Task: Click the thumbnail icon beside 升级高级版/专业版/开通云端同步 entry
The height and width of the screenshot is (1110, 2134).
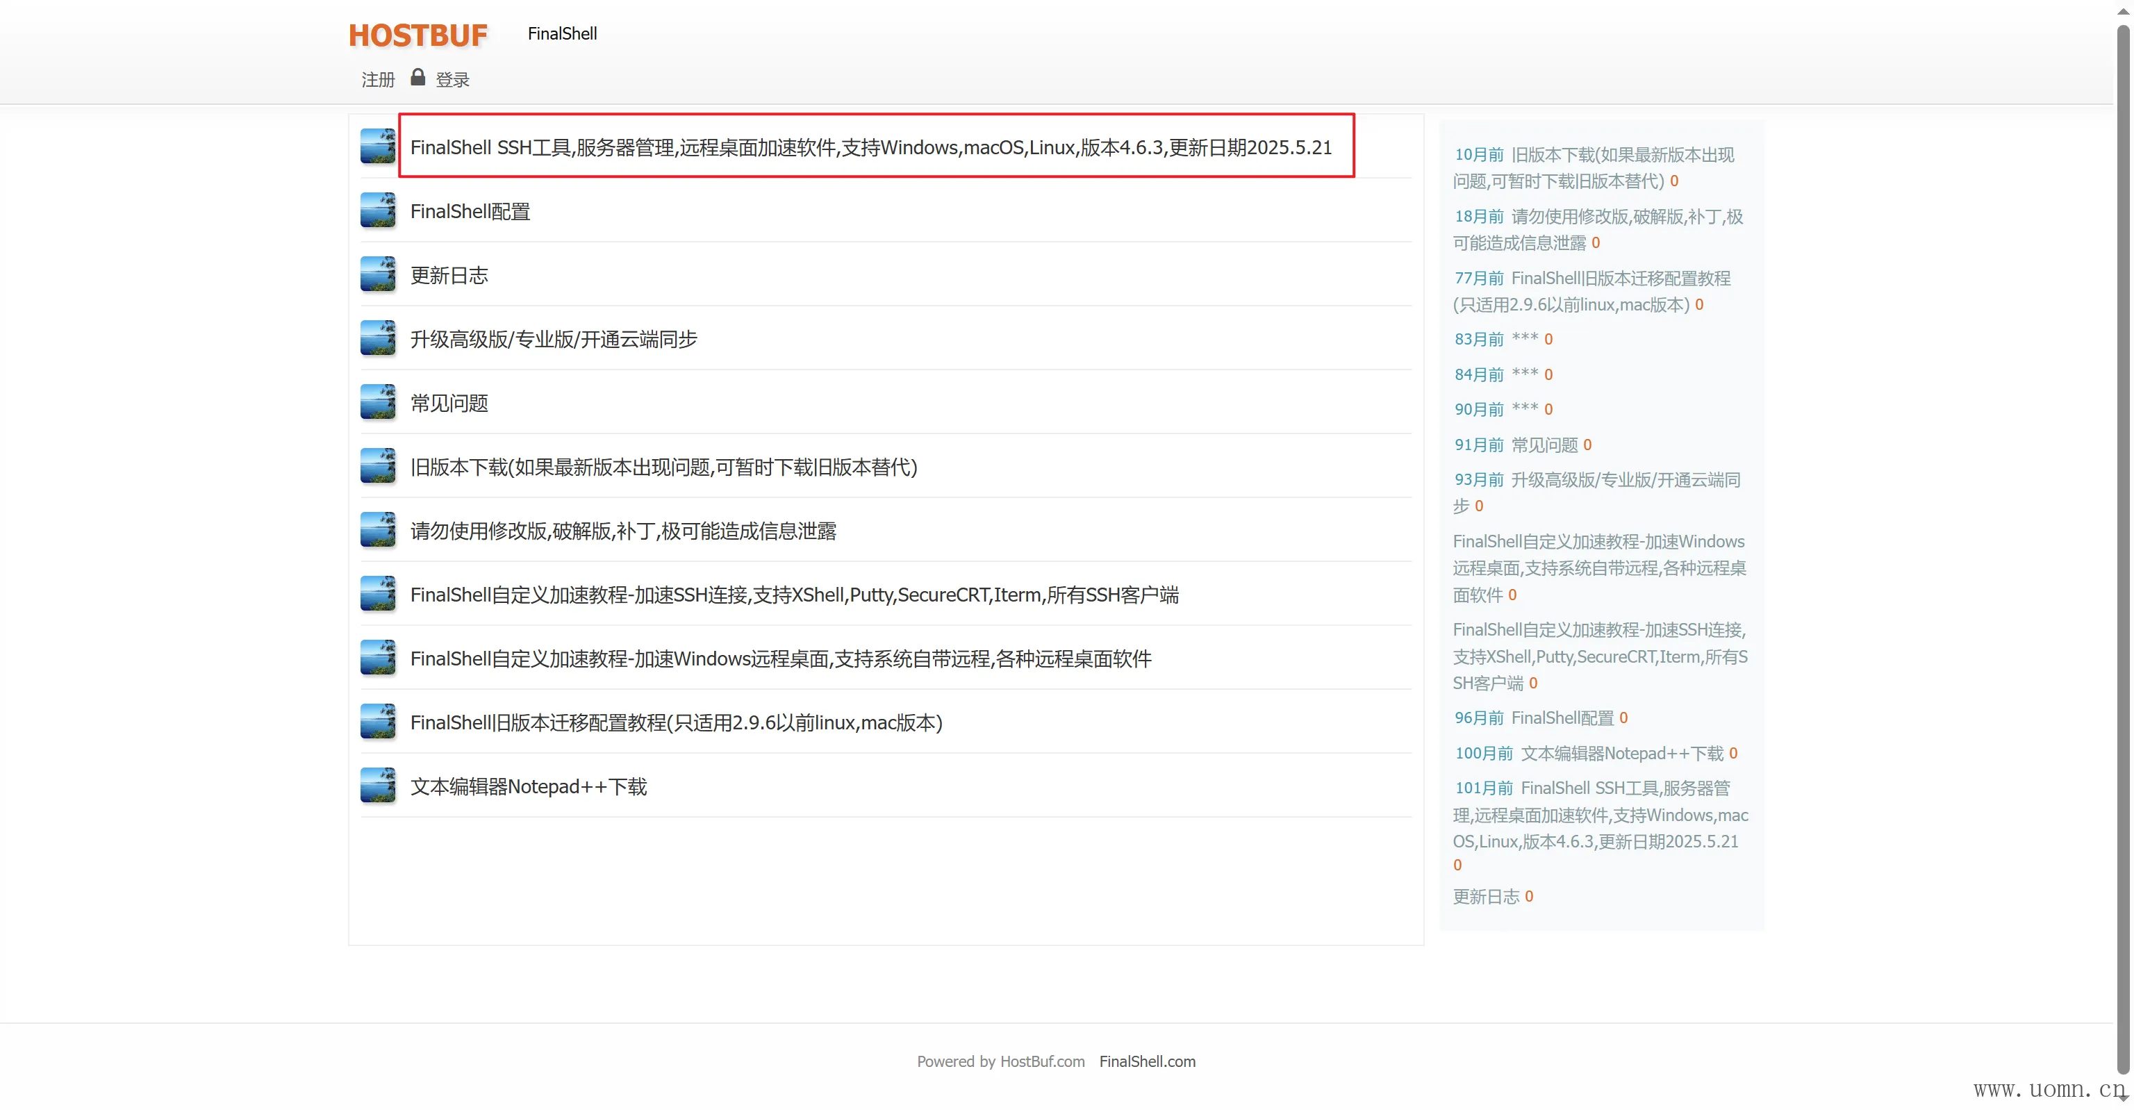Action: (378, 339)
